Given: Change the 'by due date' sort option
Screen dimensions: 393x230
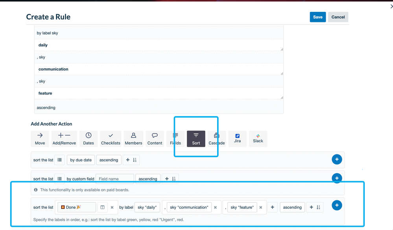Looking at the screenshot, I should coord(81,160).
